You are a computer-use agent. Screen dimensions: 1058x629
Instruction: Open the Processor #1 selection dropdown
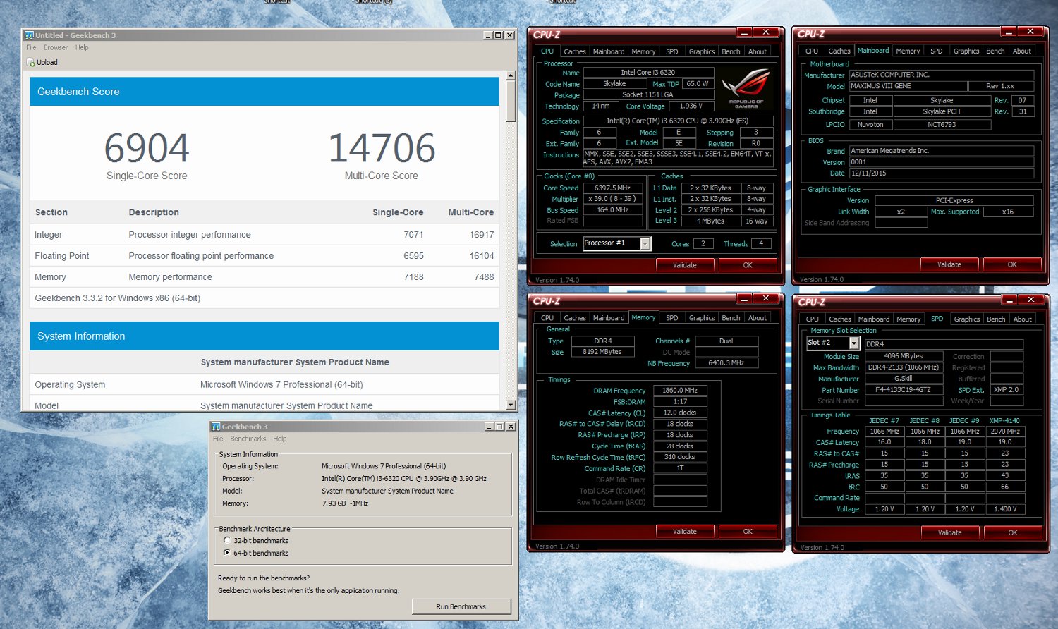point(645,243)
